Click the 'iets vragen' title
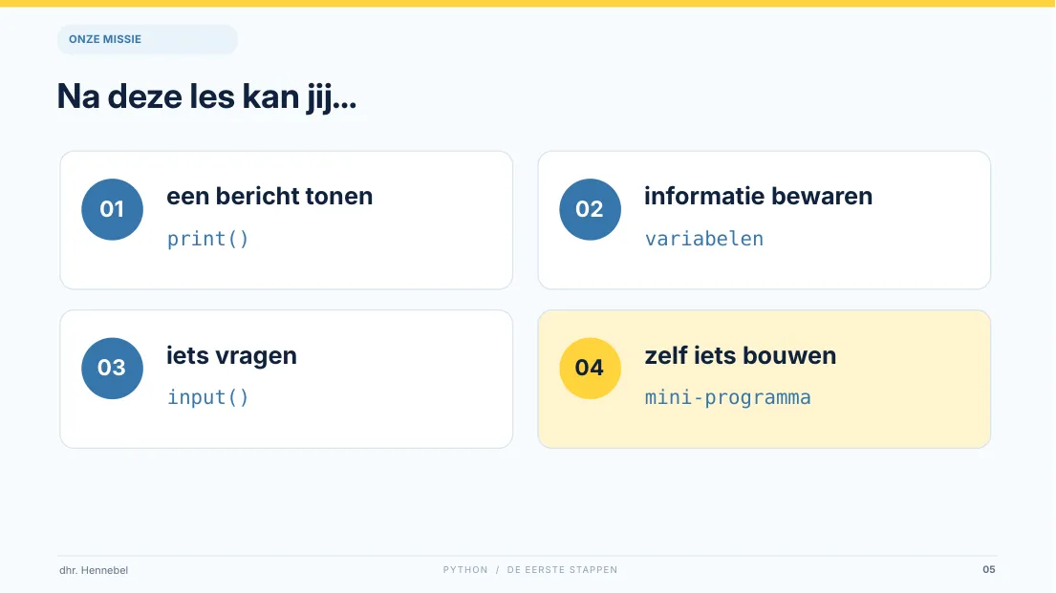This screenshot has width=1056, height=593. (231, 355)
